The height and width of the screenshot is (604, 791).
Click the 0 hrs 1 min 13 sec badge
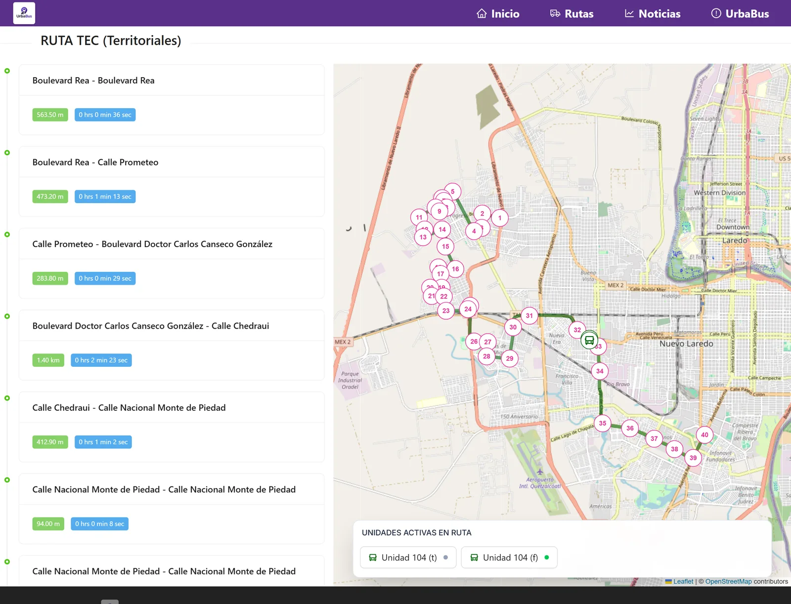(x=105, y=197)
